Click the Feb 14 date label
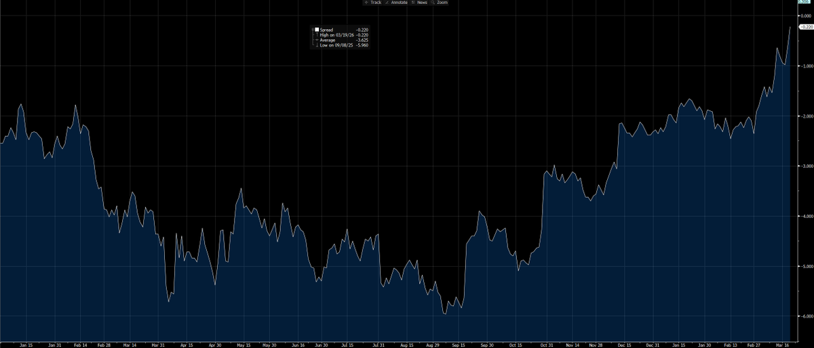The image size is (814, 348). 81,345
